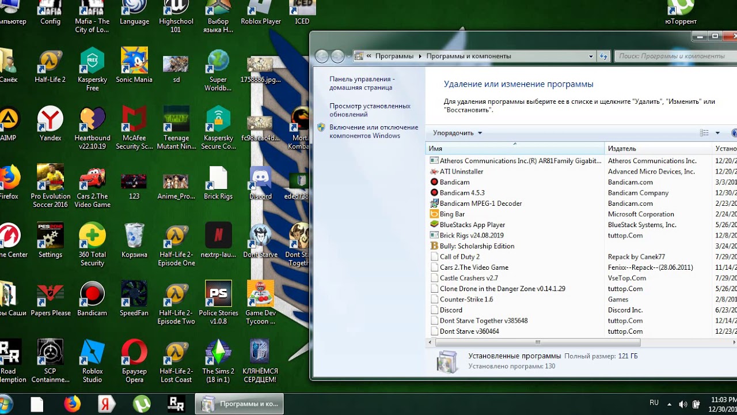Open the Упорядочить dropdown menu
This screenshot has width=737, height=415.
tap(458, 133)
